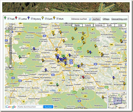Uncheck the Multi checkbox
The image size is (133, 112).
[57, 19]
